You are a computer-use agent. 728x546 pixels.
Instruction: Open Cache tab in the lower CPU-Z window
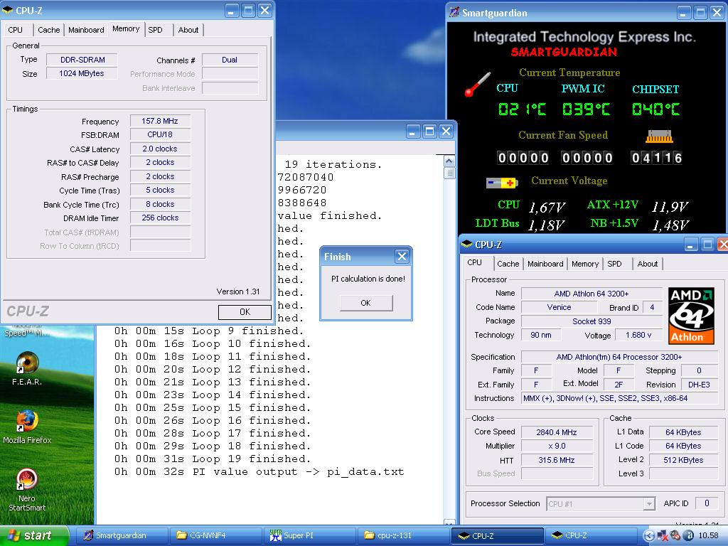tap(508, 264)
